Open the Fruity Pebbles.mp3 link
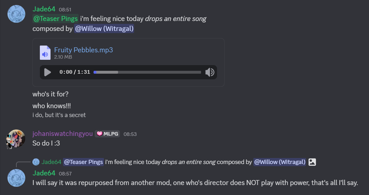This screenshot has height=195, width=369. coord(83,50)
